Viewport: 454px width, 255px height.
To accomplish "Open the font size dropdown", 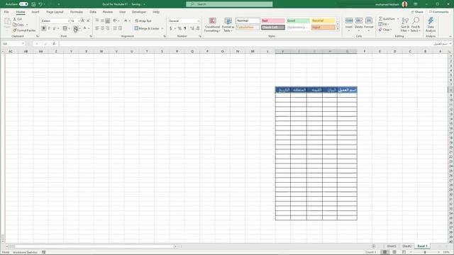I will [79, 21].
